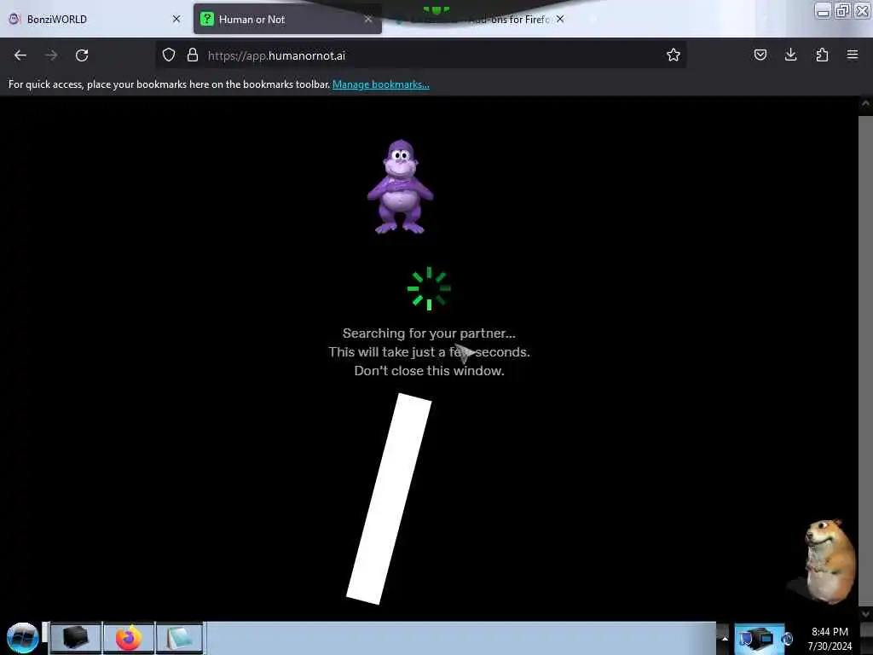
Task: View site security via padlock icon
Action: pyautogui.click(x=193, y=55)
